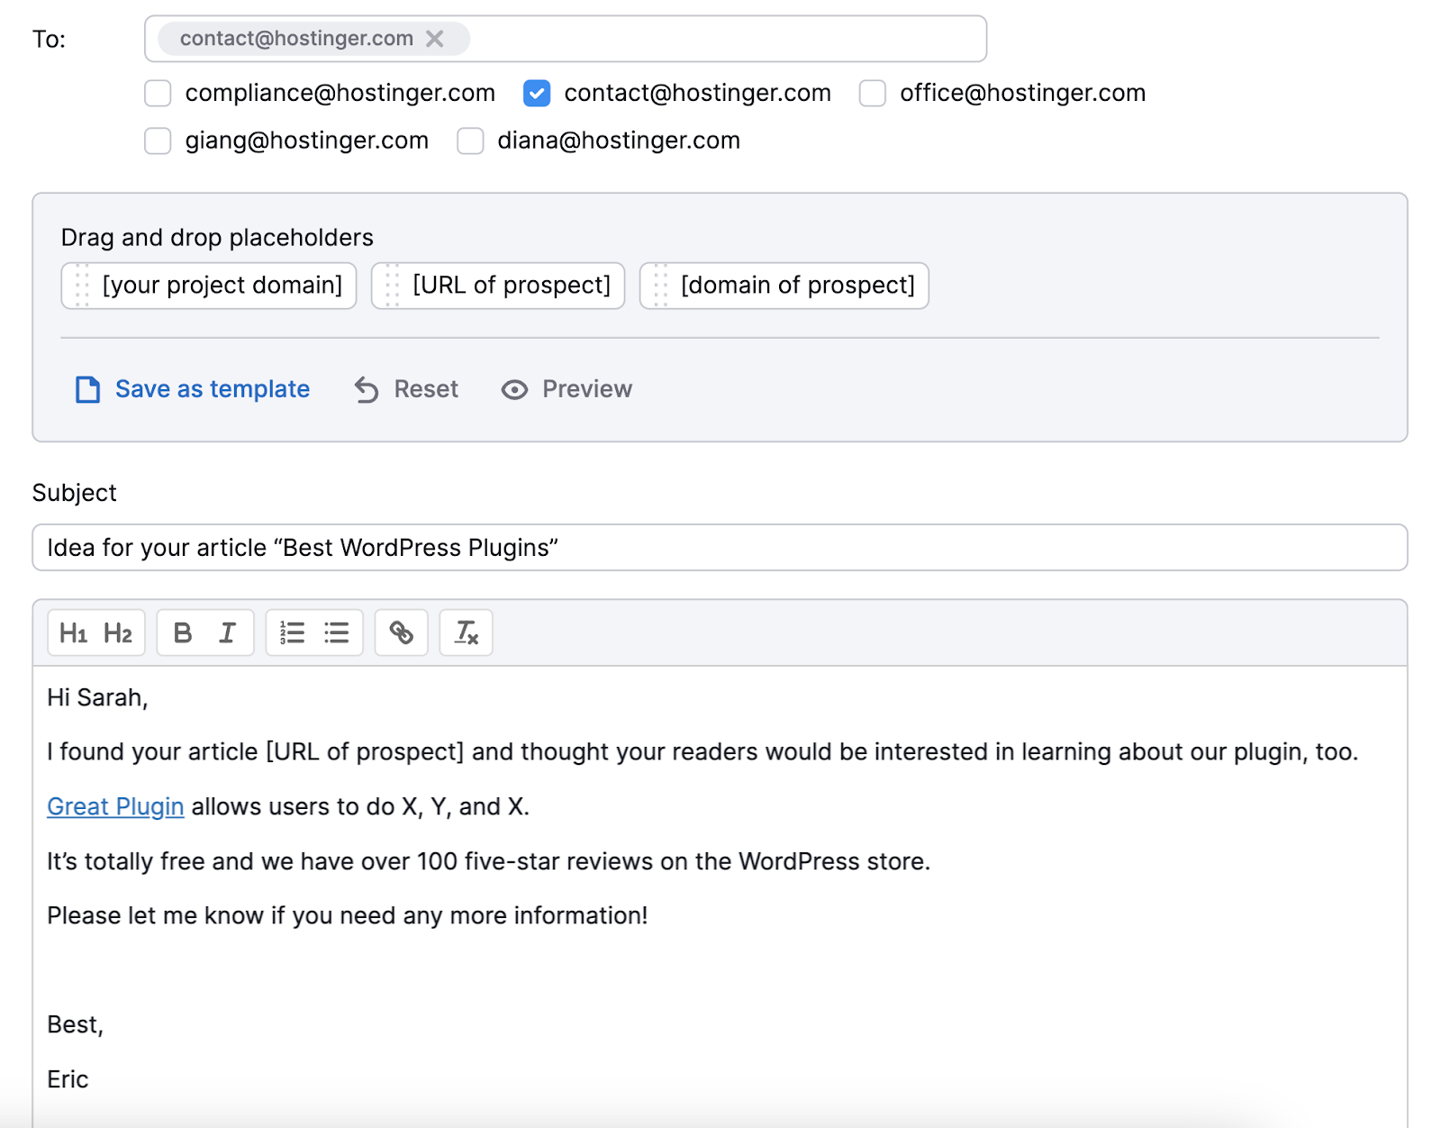Select the giang@hostinger.com checkbox

click(x=158, y=141)
